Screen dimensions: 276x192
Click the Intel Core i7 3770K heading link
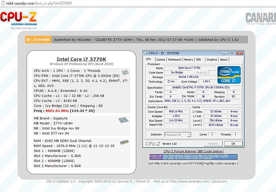(81, 59)
